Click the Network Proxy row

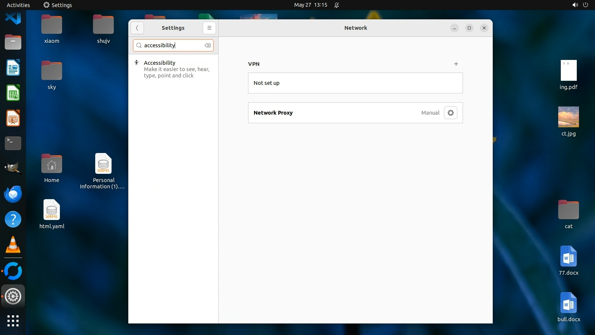pyautogui.click(x=335, y=113)
